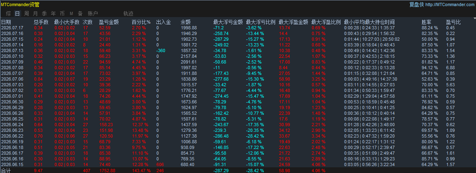This screenshot has width=476, height=173.
Task: Sort by the 日期 column header
Action: pyautogui.click(x=6, y=22)
